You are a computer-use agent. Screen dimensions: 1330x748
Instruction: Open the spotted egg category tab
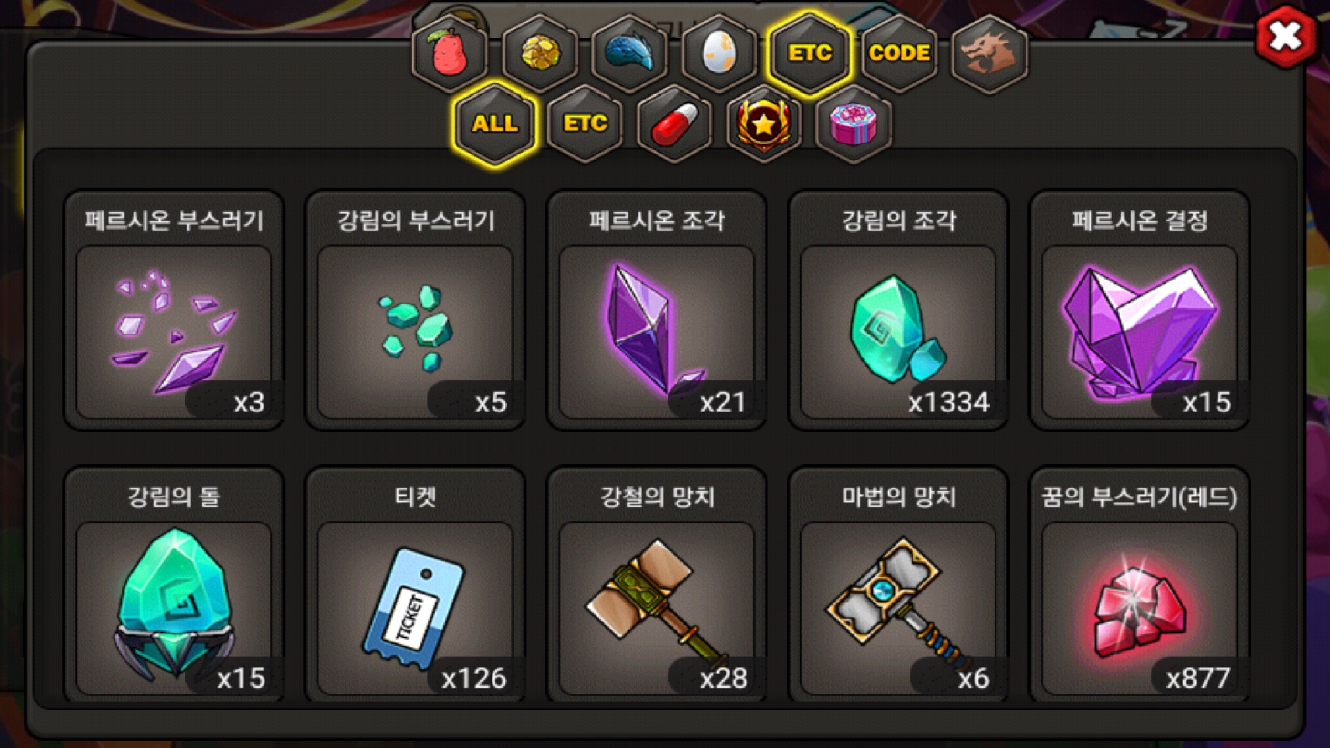point(719,53)
